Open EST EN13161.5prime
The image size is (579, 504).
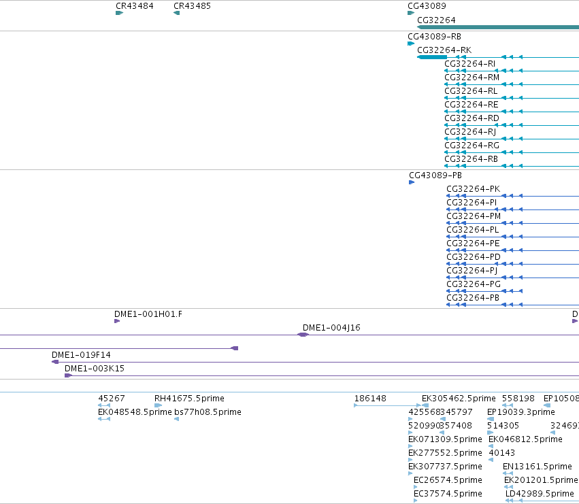tap(508, 473)
